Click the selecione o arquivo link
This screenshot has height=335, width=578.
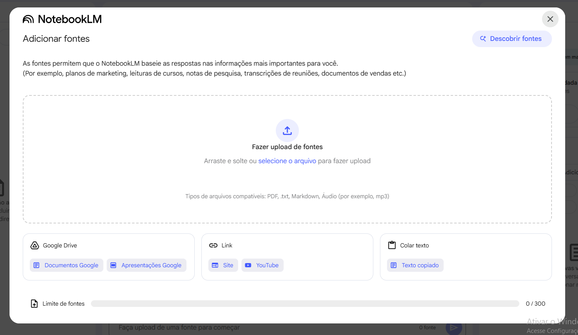pyautogui.click(x=287, y=161)
